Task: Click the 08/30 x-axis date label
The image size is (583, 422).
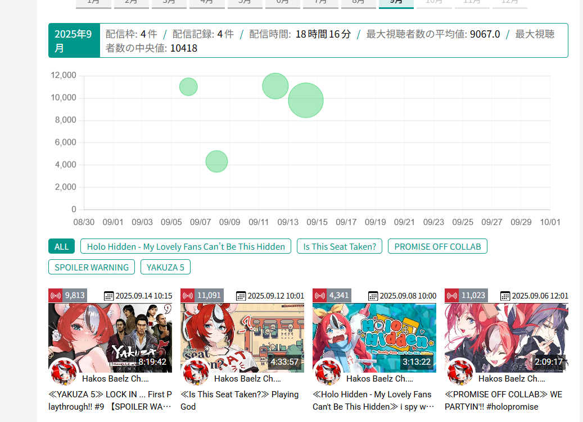Action: [x=84, y=222]
